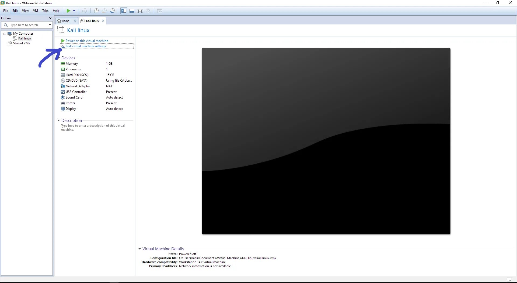Image resolution: width=517 pixels, height=283 pixels.
Task: Toggle the thumbnail bar toolbar button
Action: click(x=132, y=11)
